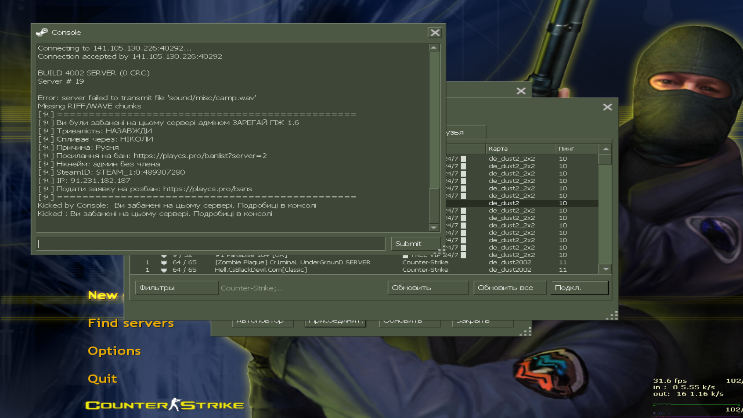Click the Console window resize grip
Viewport: 743px width, 418px height.
pyautogui.click(x=439, y=250)
